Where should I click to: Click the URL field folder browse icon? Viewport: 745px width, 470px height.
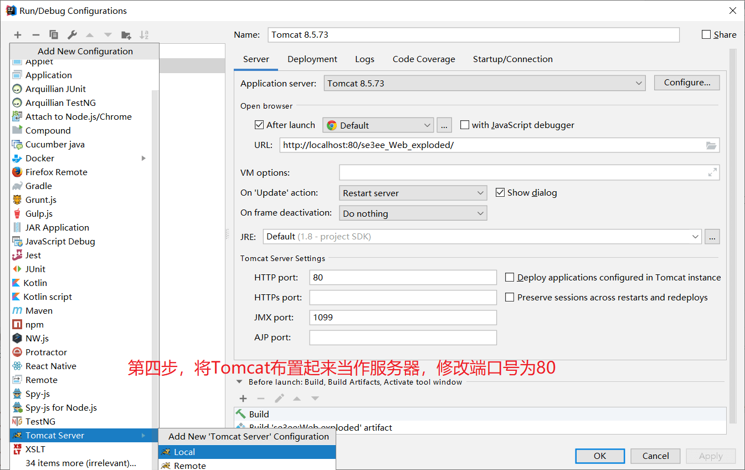click(x=711, y=145)
